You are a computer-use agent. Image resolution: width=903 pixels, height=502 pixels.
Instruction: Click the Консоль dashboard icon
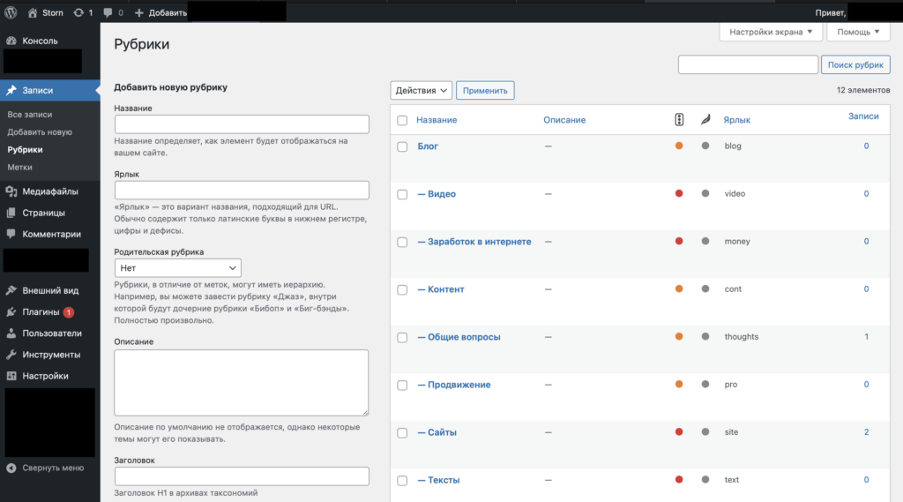click(x=11, y=41)
